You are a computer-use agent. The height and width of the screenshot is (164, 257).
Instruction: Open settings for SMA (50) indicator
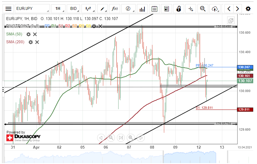tap(28, 34)
